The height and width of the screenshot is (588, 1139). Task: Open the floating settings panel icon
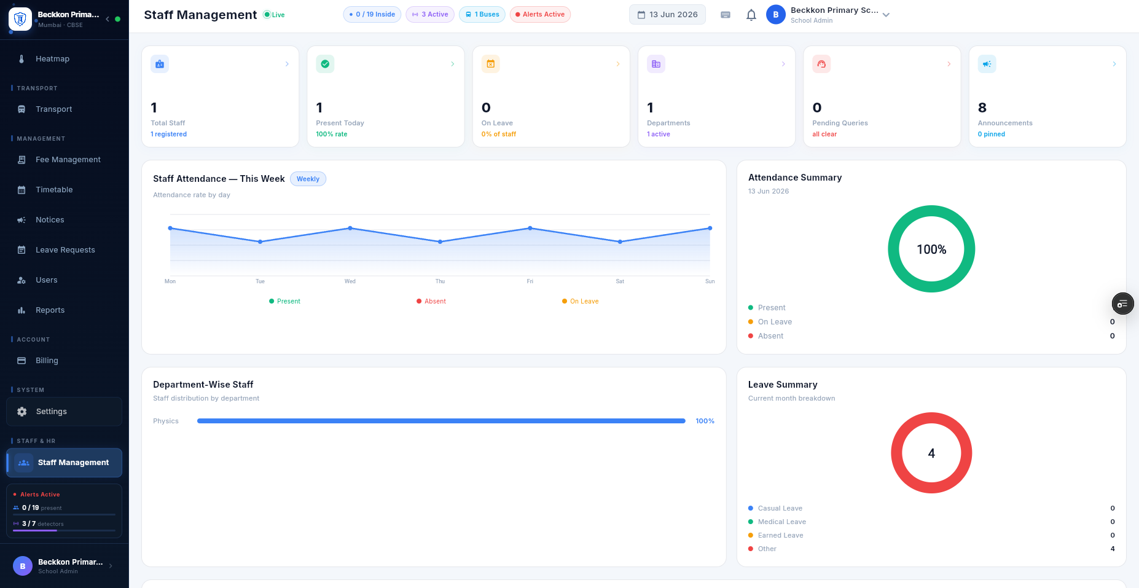(1122, 304)
